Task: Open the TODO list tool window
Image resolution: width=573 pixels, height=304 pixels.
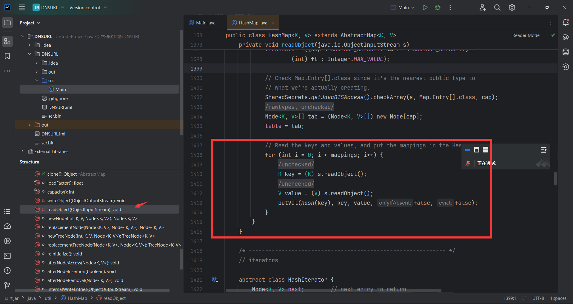Action: [x=7, y=211]
